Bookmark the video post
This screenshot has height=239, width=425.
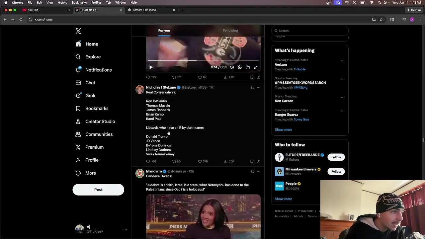[252, 77]
